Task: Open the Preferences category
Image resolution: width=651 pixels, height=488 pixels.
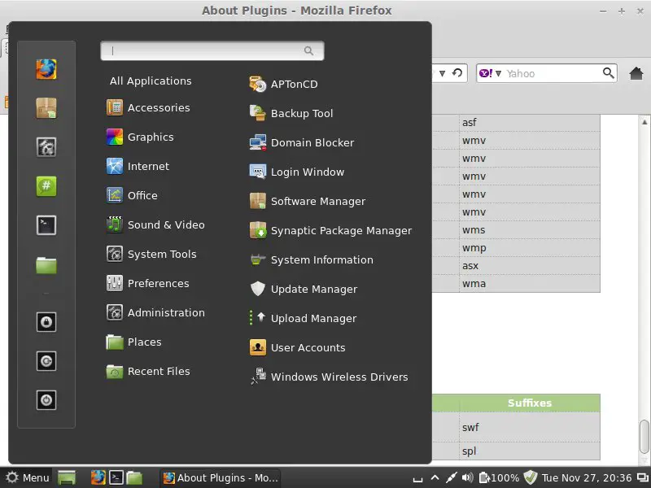Action: [x=148, y=283]
